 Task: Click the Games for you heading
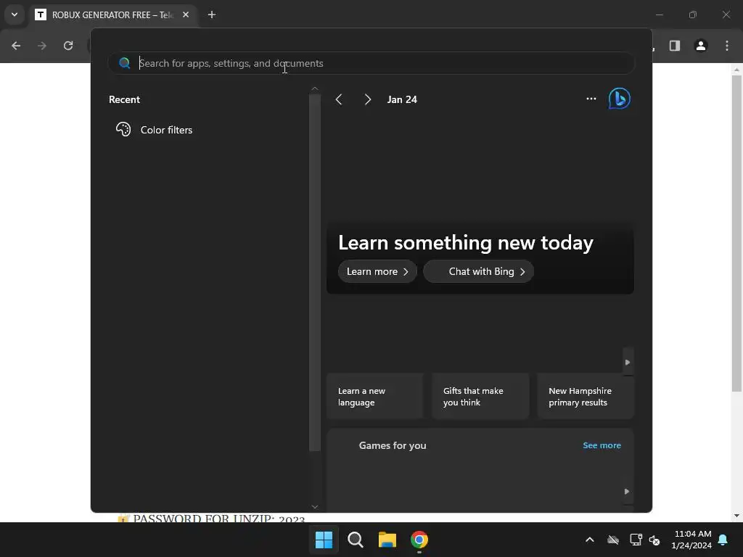coord(393,445)
